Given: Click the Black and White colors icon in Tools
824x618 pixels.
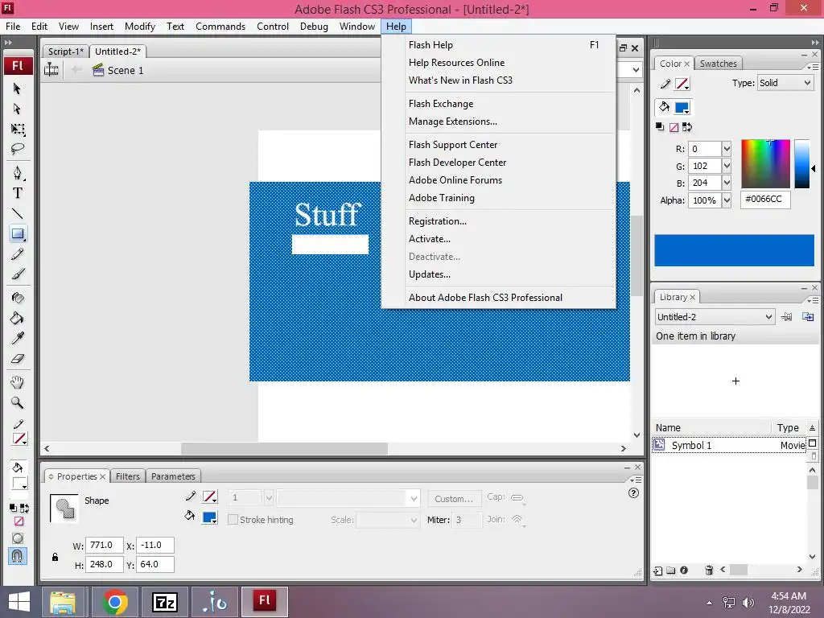Looking at the screenshot, I should click(13, 508).
